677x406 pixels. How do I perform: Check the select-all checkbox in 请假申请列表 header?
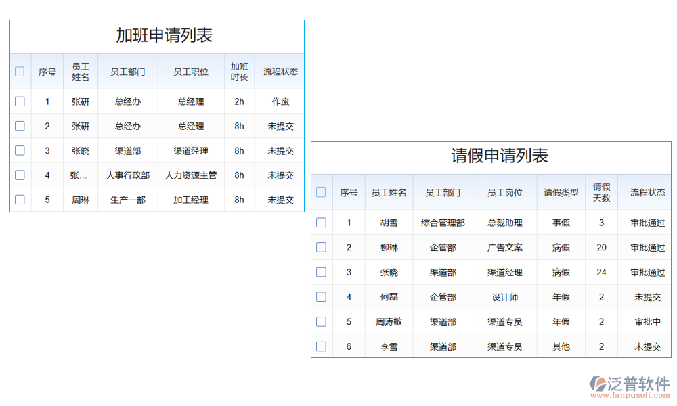coord(321,191)
